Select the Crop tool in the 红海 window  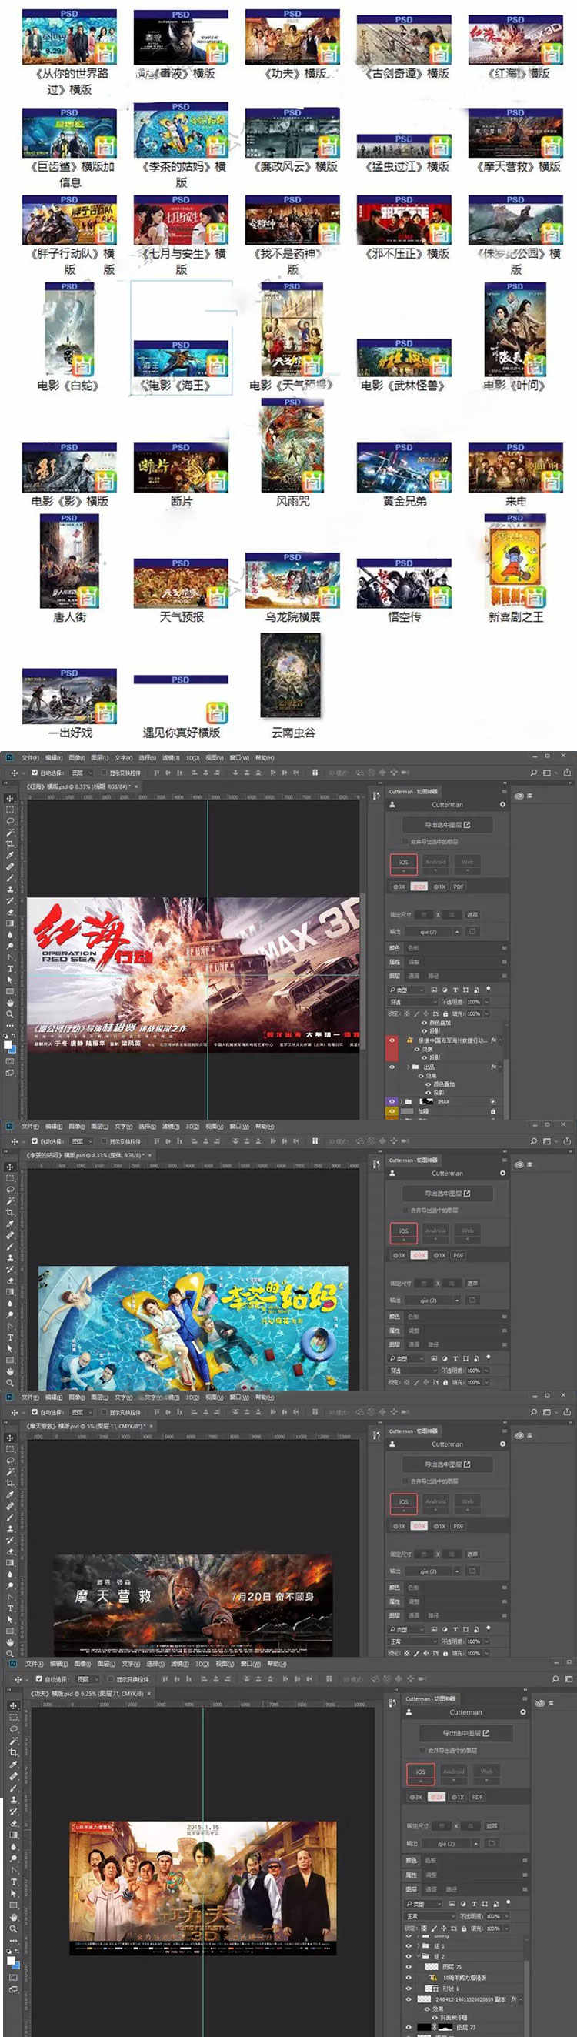tap(10, 843)
